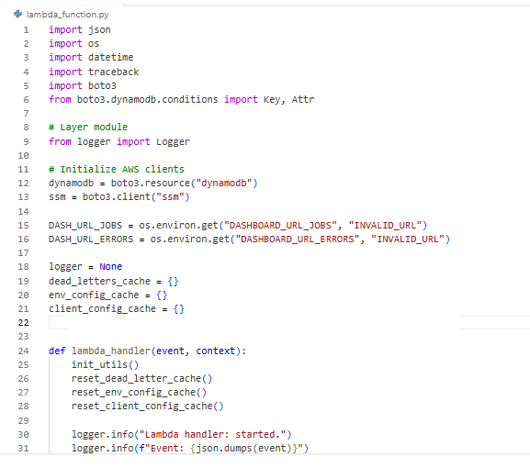Click 'json.dumps(event)' on line 31

pos(243,449)
